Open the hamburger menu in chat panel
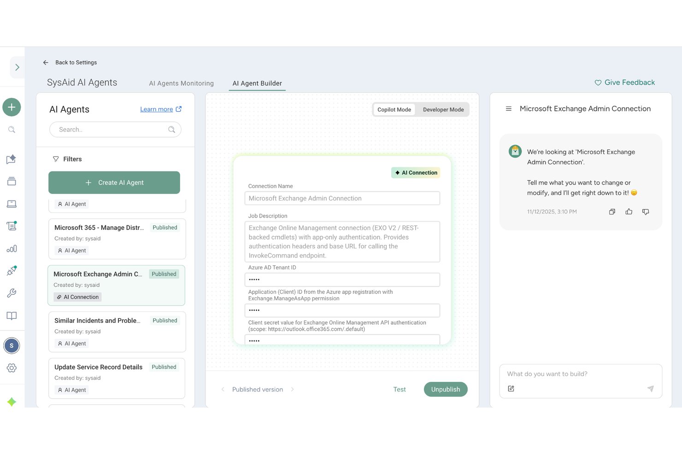The width and height of the screenshot is (682, 454). [x=509, y=109]
